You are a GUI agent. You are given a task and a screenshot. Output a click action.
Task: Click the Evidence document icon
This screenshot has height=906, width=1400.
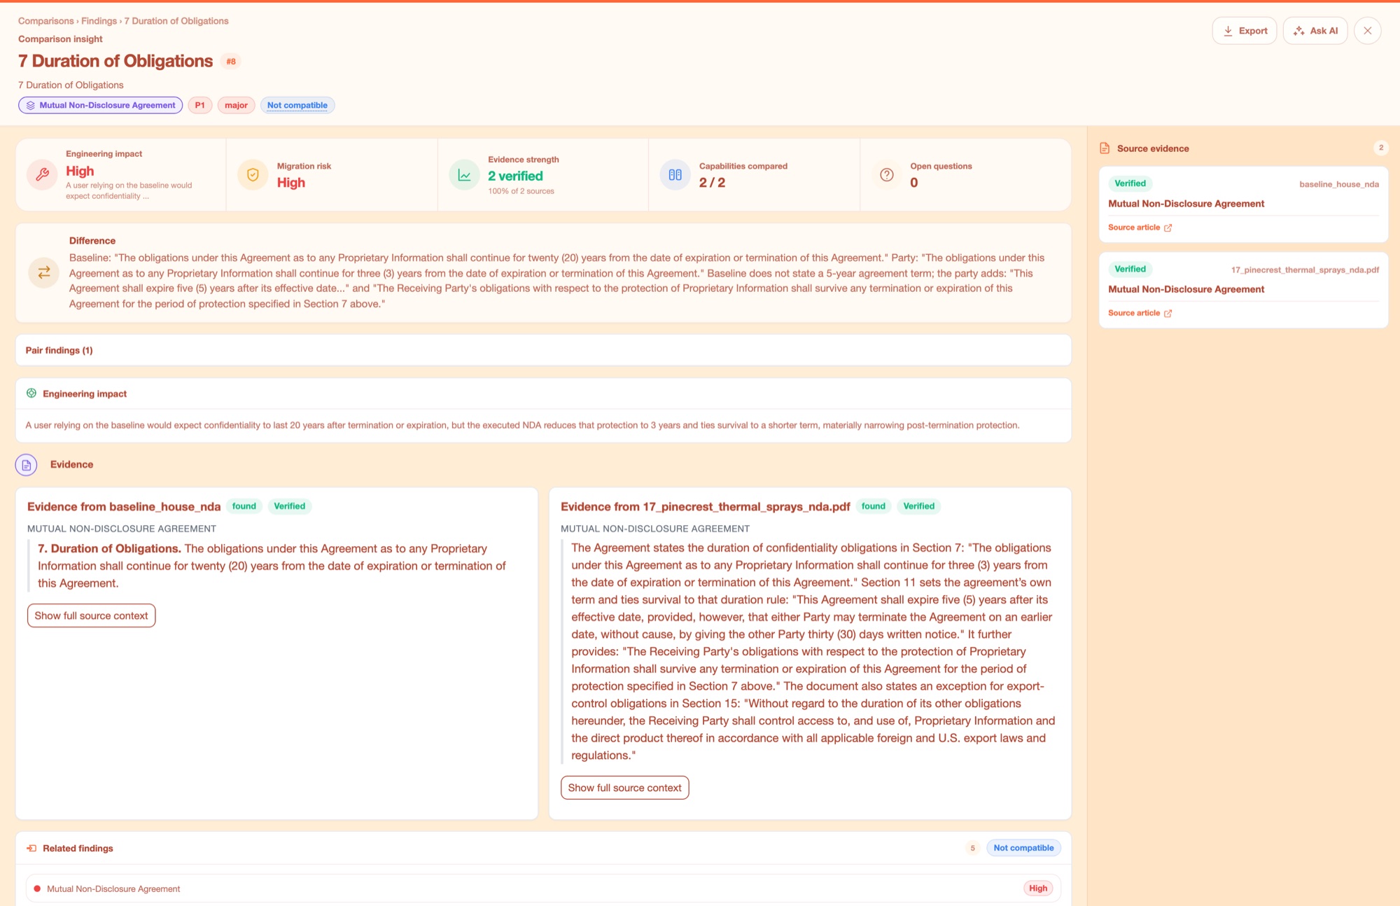tap(26, 465)
